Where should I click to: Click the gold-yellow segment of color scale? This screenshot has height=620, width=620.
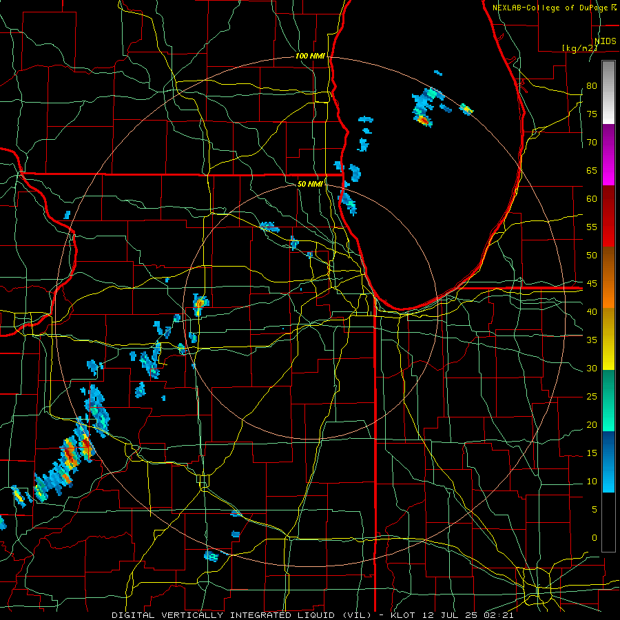(608, 339)
